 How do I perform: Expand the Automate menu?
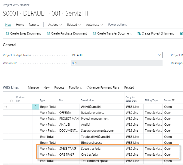click(x=94, y=25)
